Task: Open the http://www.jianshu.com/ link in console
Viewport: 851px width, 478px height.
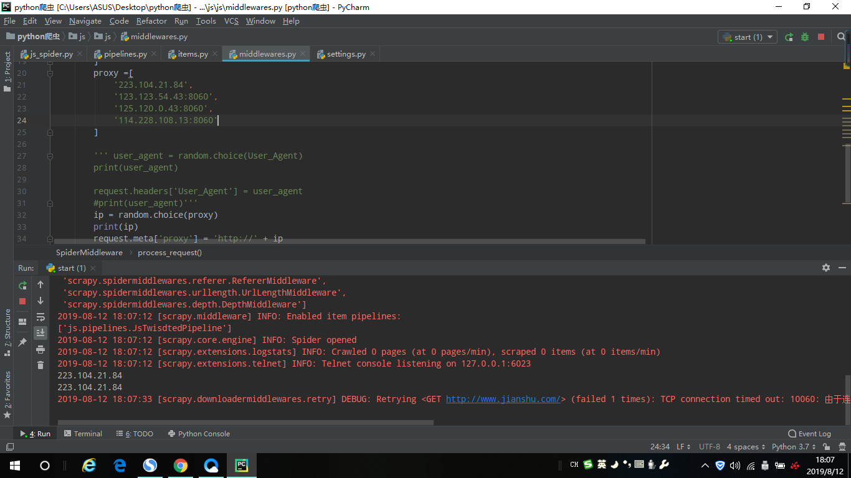Action: click(503, 399)
